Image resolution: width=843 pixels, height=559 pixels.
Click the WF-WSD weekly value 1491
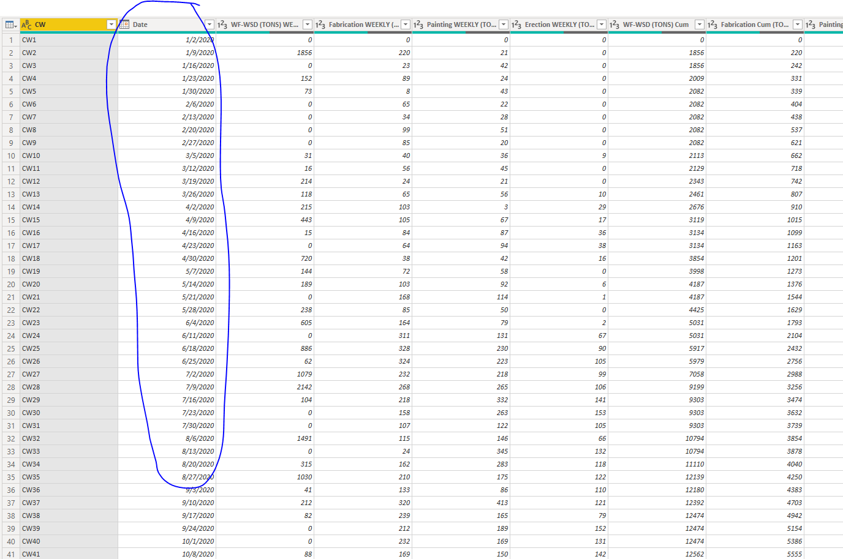point(265,438)
